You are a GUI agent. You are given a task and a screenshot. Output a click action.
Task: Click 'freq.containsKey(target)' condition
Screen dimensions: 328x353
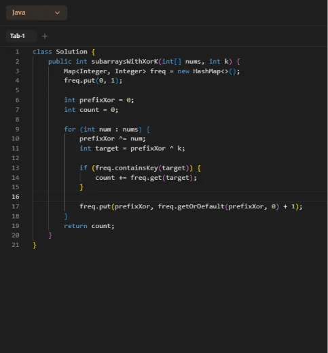pos(142,168)
